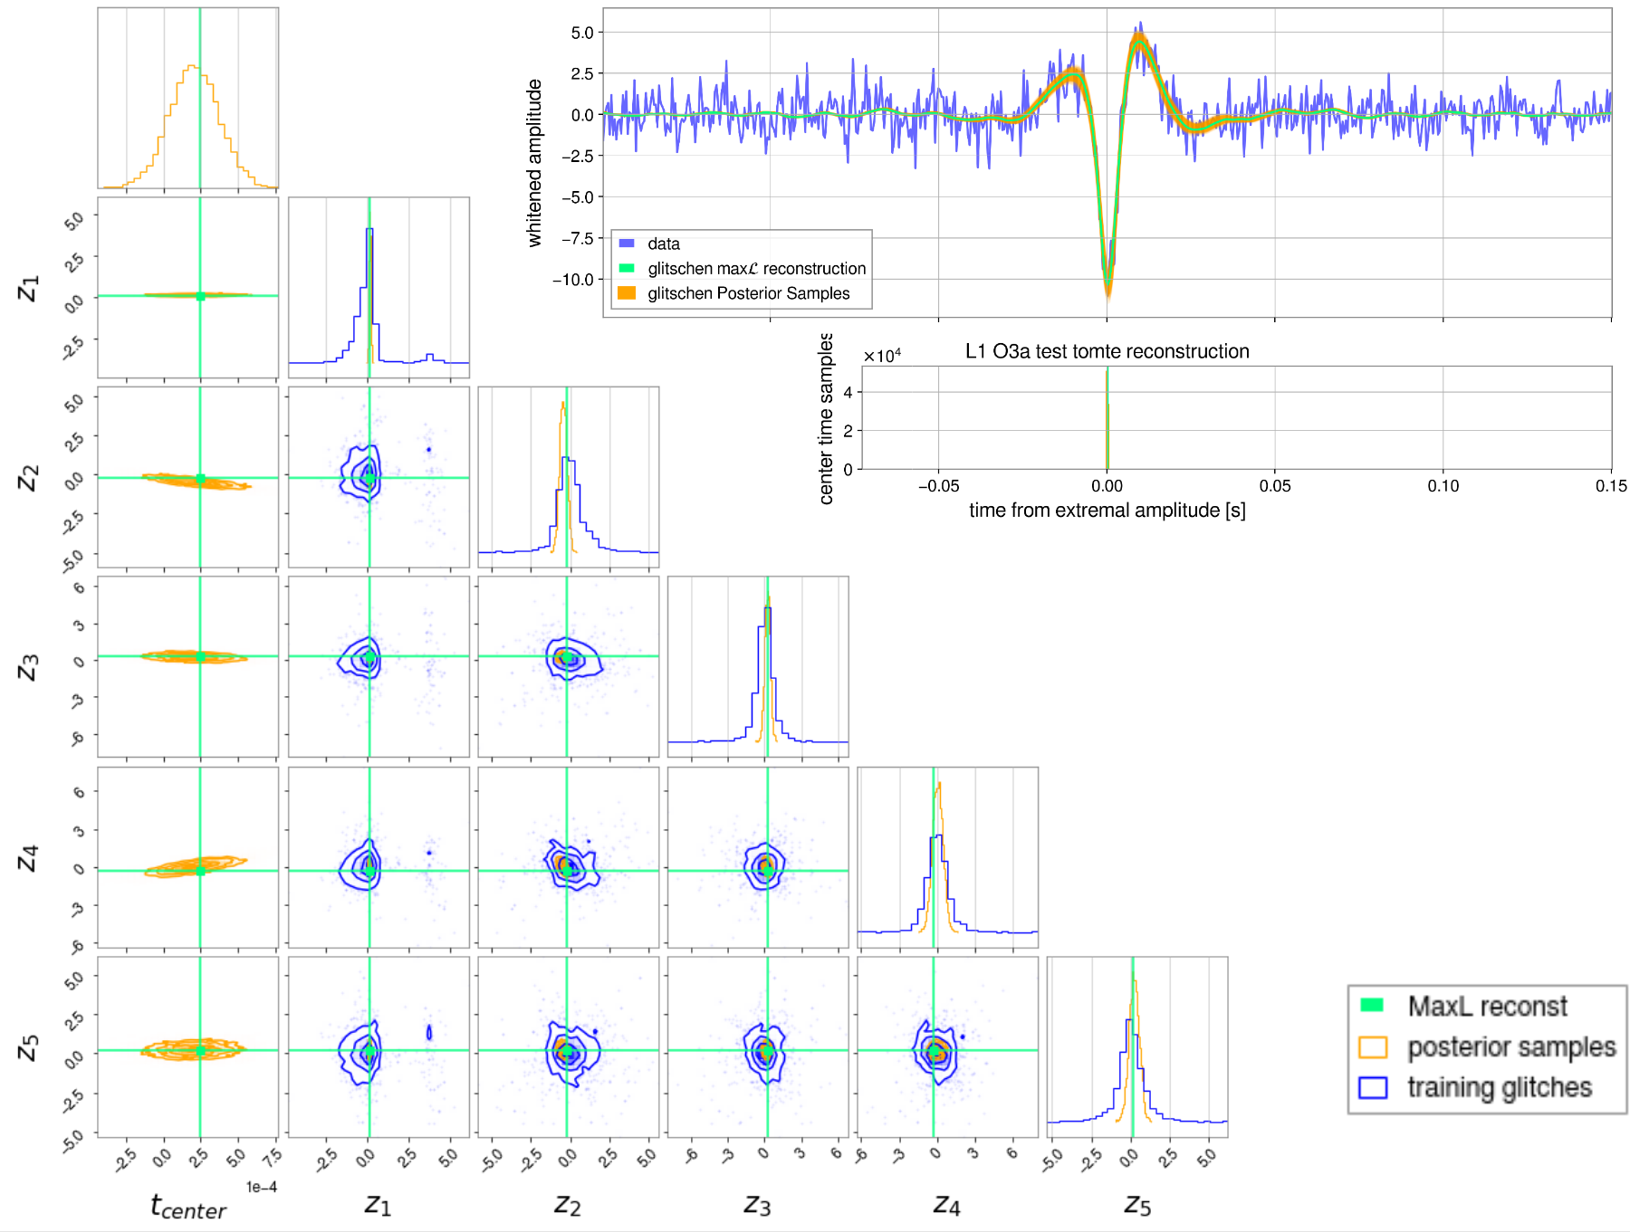The height and width of the screenshot is (1232, 1630).
Task: Click the z3 x-axis label under the corner plot
Action: tap(757, 1205)
